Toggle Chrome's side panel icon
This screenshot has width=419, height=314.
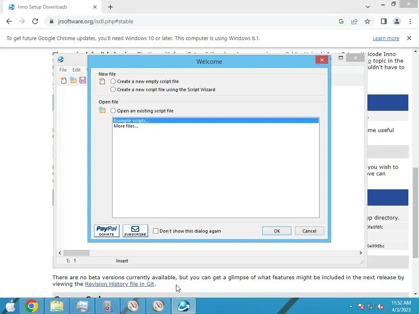tap(384, 21)
